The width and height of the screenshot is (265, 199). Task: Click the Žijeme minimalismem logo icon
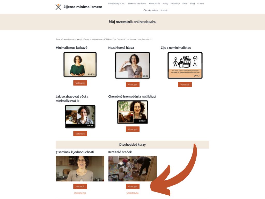(x=58, y=7)
